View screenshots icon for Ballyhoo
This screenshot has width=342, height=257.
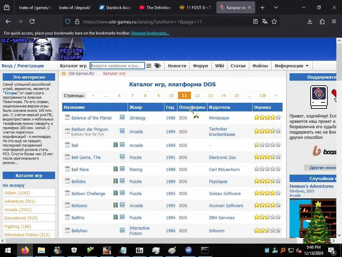122,230
